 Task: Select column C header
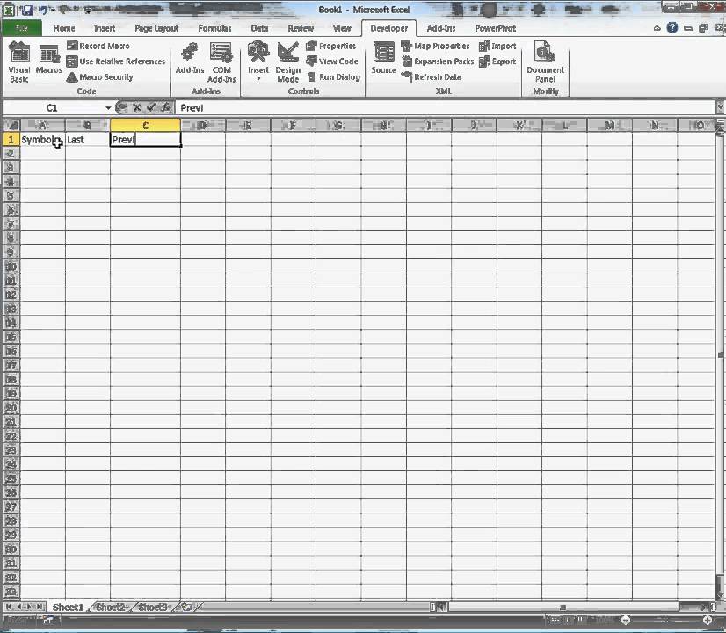point(145,125)
